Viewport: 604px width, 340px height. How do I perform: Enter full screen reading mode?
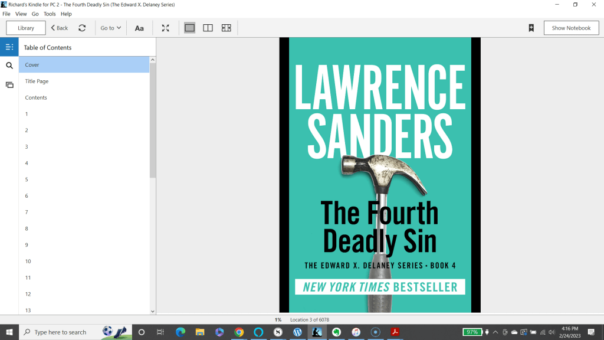pyautogui.click(x=166, y=28)
